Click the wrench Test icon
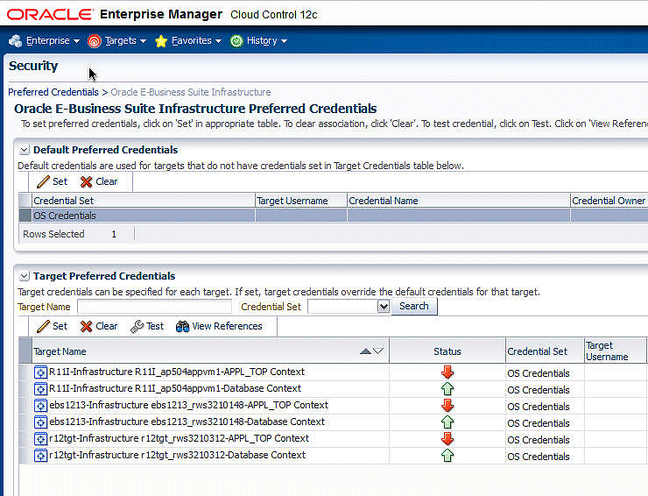 click(x=137, y=326)
